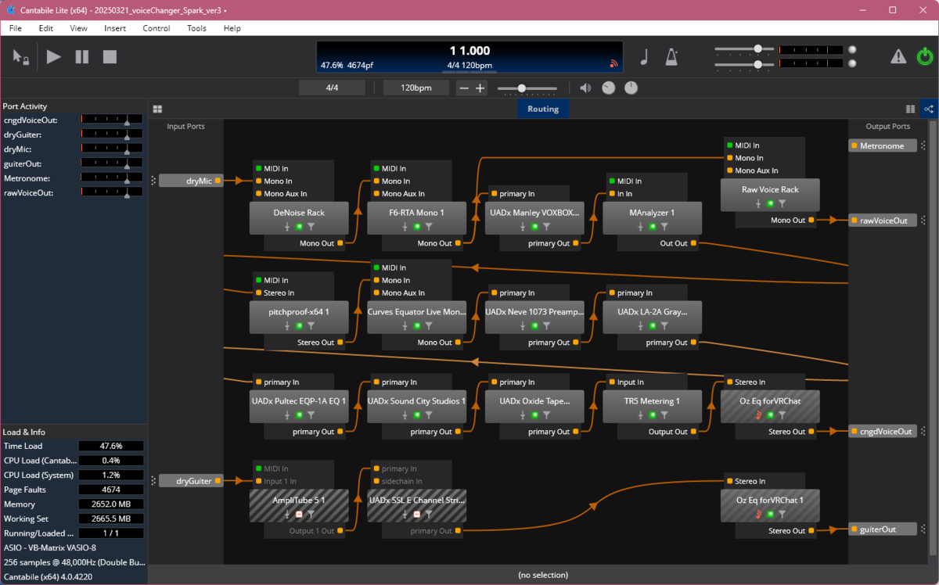The height and width of the screenshot is (585, 939).
Task: Click the funnel icon on UADx LA-2A Gray
Action: [664, 326]
